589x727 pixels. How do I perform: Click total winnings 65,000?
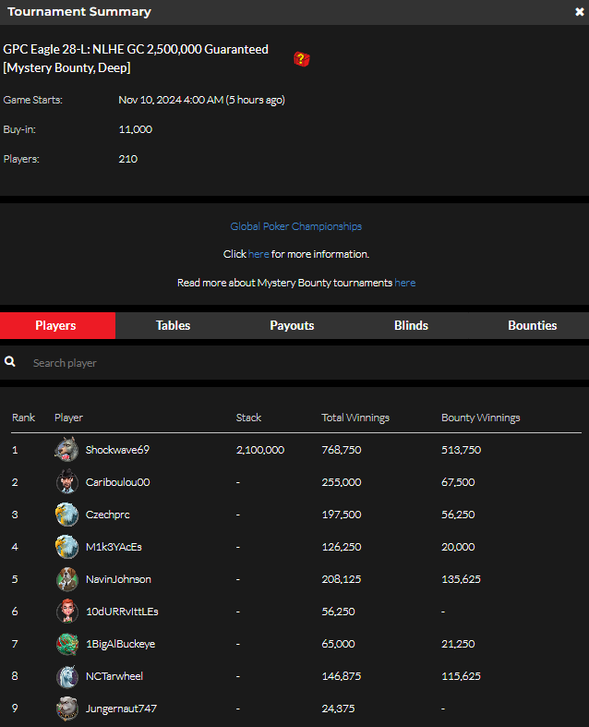(x=338, y=644)
